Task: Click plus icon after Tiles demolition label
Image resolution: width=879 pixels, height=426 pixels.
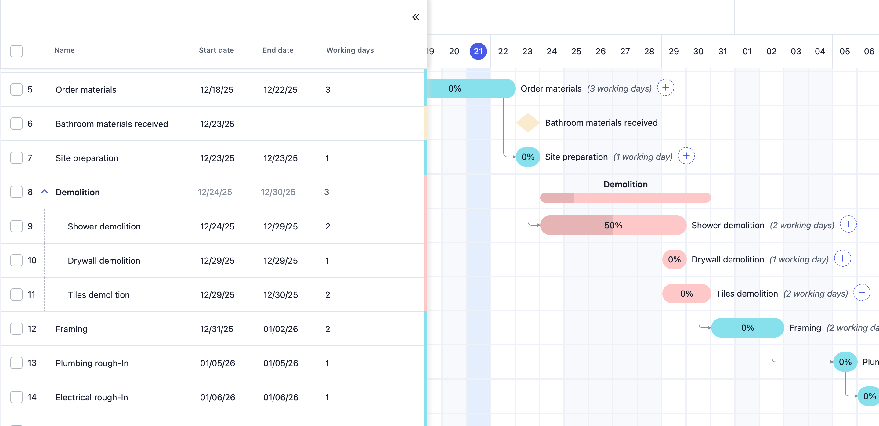Action: pyautogui.click(x=862, y=292)
